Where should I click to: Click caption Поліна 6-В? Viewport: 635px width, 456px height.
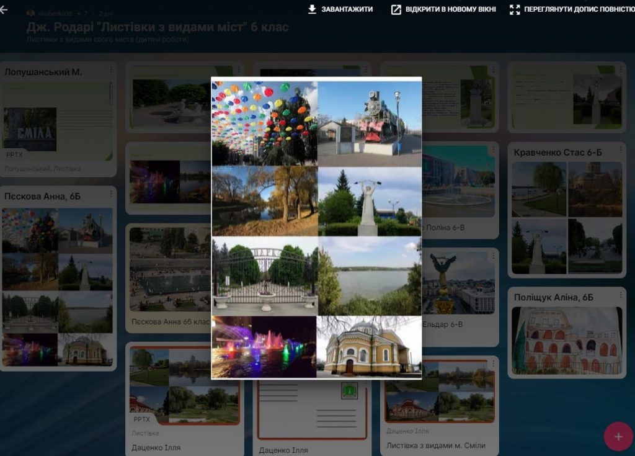445,228
